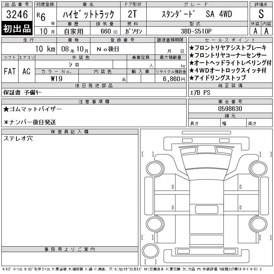Viewport: 274px width, 274px height.
Task: Click the evaluation score S
Action: [261, 14]
